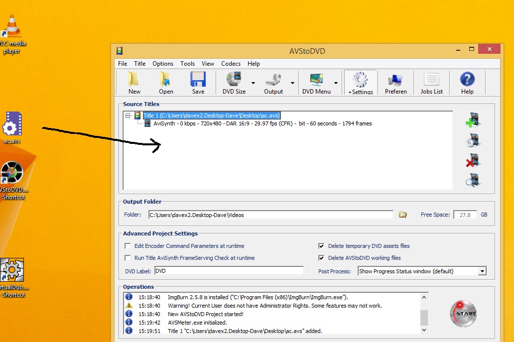Show the Jobs List

(x=431, y=83)
